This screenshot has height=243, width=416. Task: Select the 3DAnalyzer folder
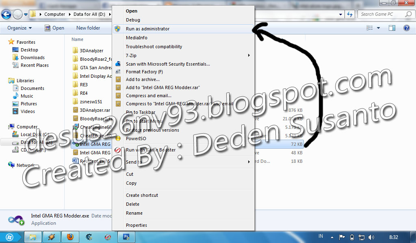(91, 51)
